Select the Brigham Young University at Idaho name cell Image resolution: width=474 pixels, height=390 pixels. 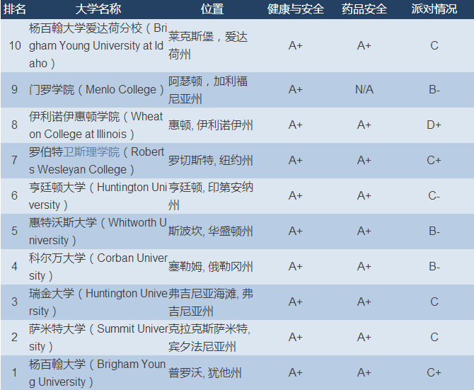coord(98,45)
